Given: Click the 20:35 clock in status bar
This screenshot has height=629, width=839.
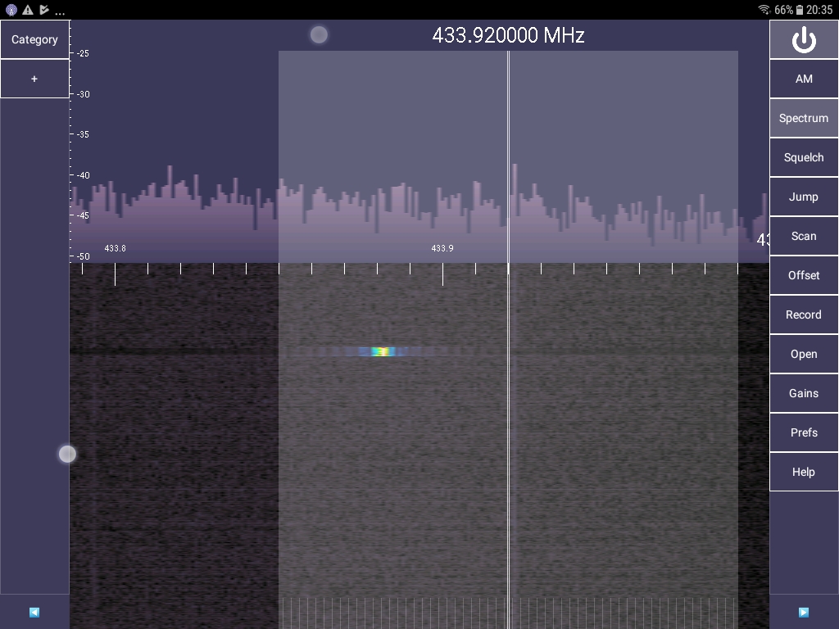Looking at the screenshot, I should (x=819, y=10).
